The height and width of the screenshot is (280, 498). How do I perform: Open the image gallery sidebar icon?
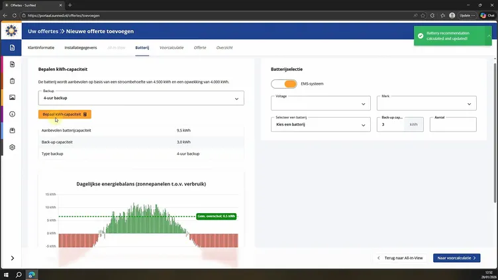pyautogui.click(x=12, y=97)
